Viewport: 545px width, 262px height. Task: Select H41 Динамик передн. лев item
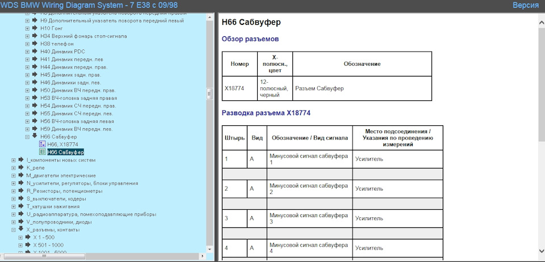(72, 60)
